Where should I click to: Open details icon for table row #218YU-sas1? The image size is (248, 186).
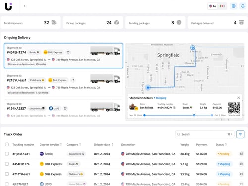(x=241, y=174)
